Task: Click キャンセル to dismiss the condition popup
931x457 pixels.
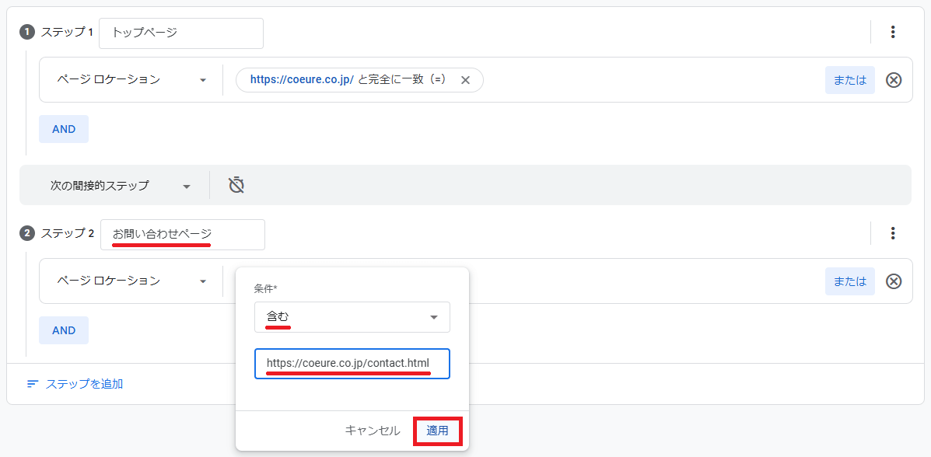Action: (x=373, y=431)
